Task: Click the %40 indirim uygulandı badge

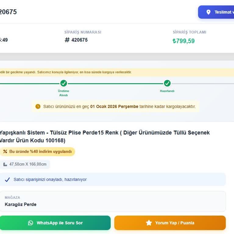Action: pyautogui.click(x=40, y=151)
